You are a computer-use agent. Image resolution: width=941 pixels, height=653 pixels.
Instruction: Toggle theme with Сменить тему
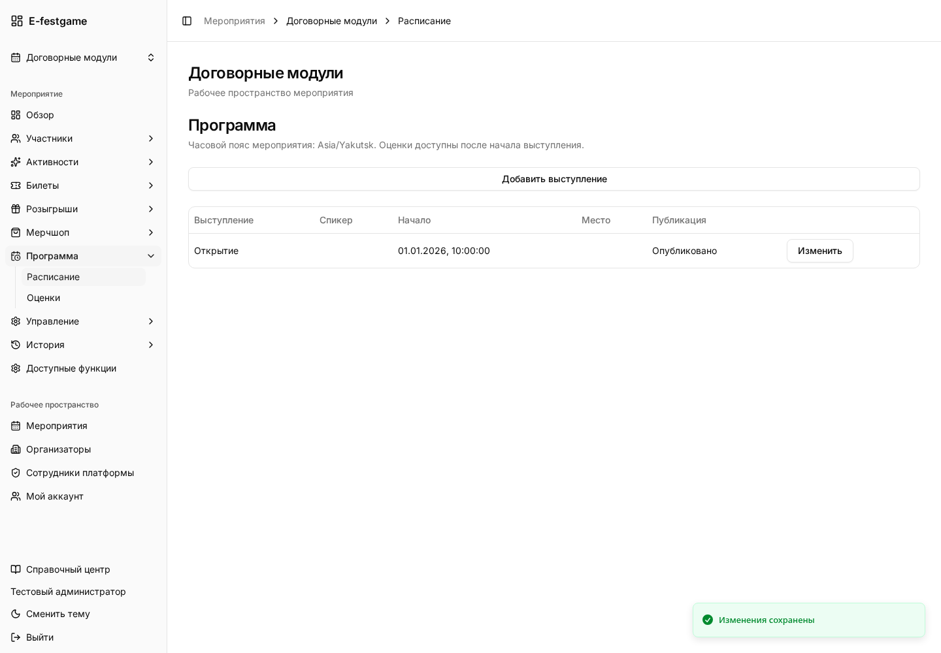pyautogui.click(x=83, y=614)
